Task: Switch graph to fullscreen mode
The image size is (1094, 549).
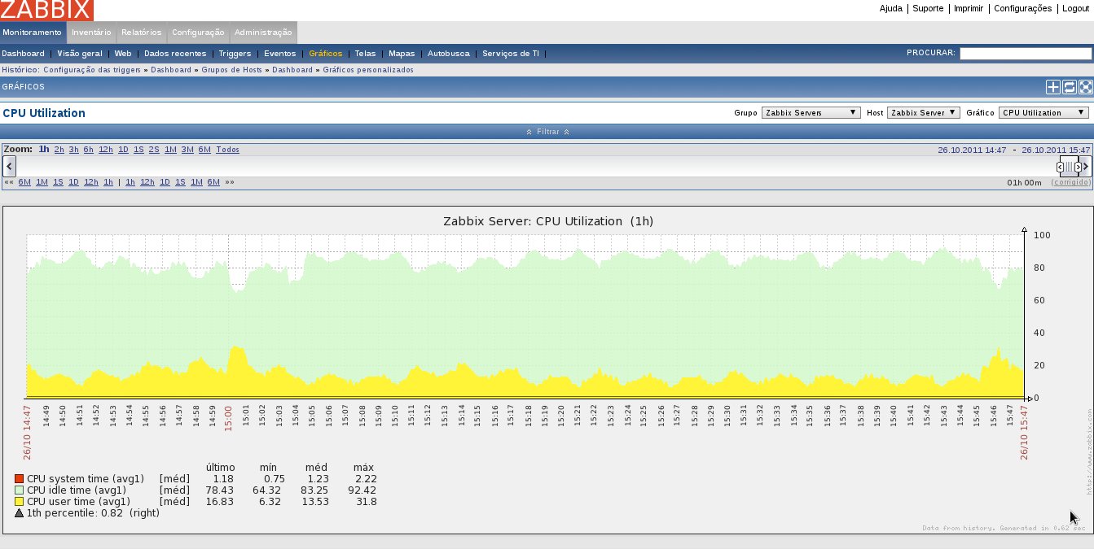Action: coord(1085,87)
